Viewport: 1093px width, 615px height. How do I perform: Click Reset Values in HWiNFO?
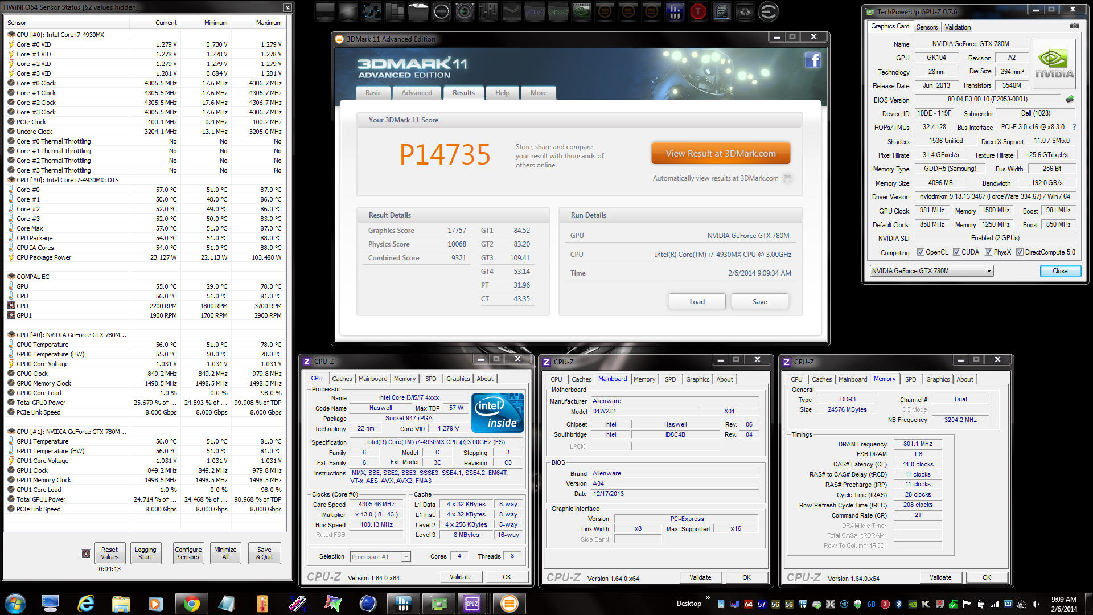point(110,553)
